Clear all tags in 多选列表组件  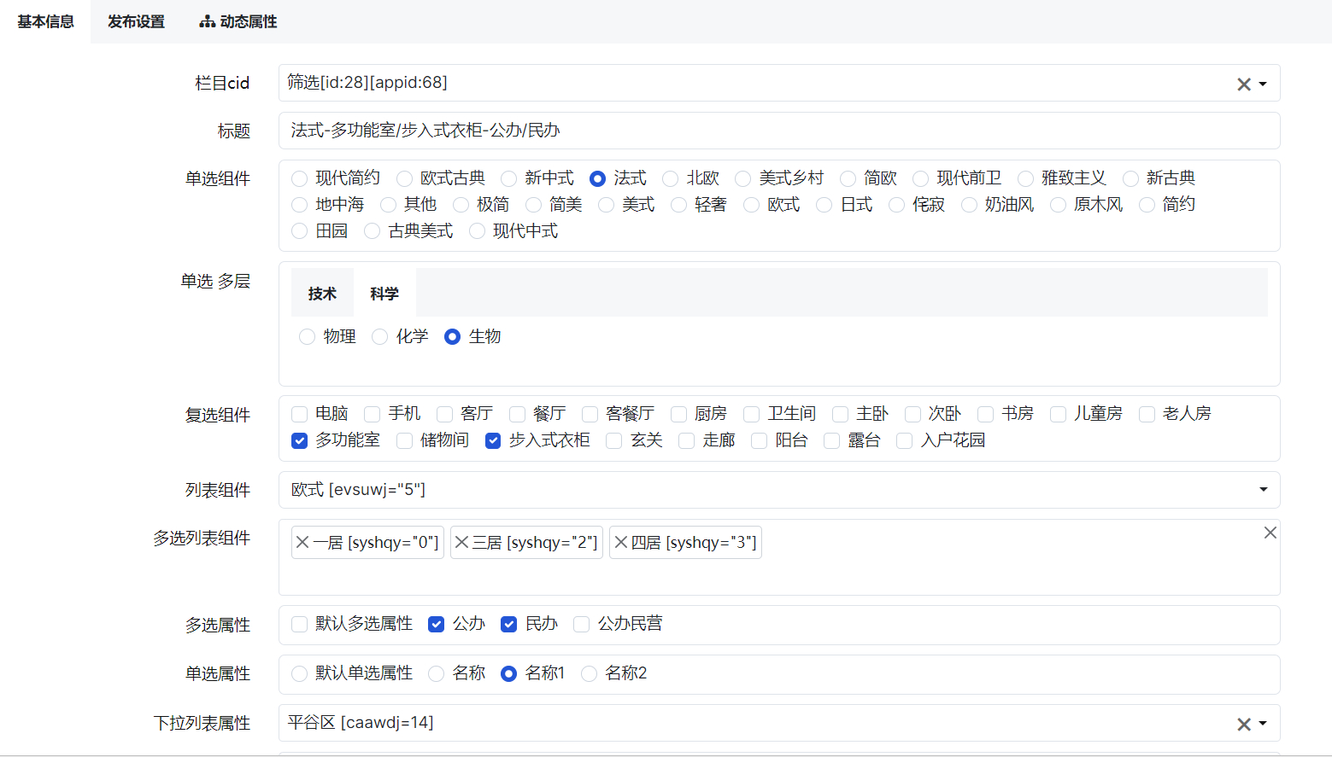point(1270,533)
